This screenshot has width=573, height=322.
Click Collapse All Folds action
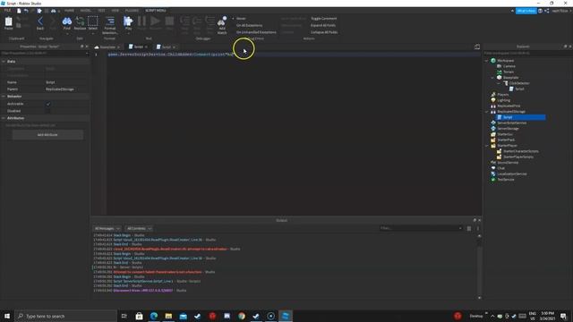pyautogui.click(x=324, y=32)
